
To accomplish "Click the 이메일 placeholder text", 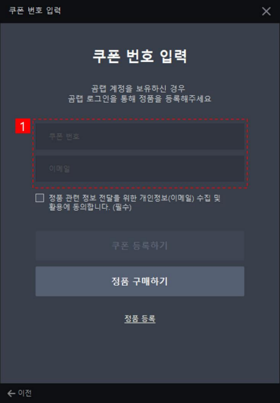I will (x=60, y=169).
